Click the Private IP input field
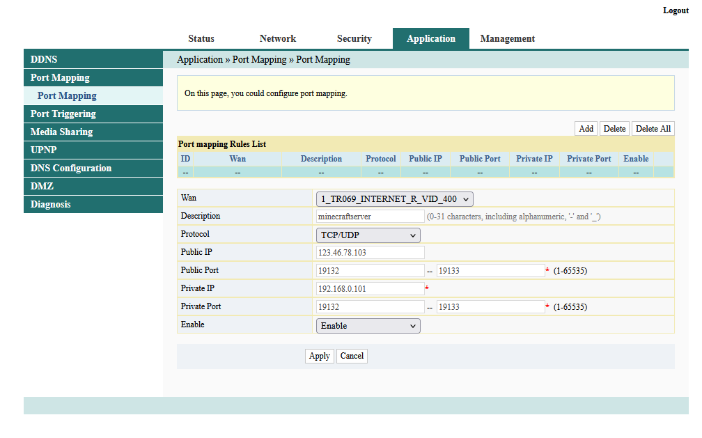702x438 pixels. click(x=369, y=288)
